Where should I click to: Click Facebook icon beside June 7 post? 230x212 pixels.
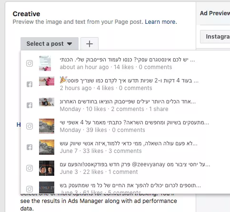click(x=30, y=147)
